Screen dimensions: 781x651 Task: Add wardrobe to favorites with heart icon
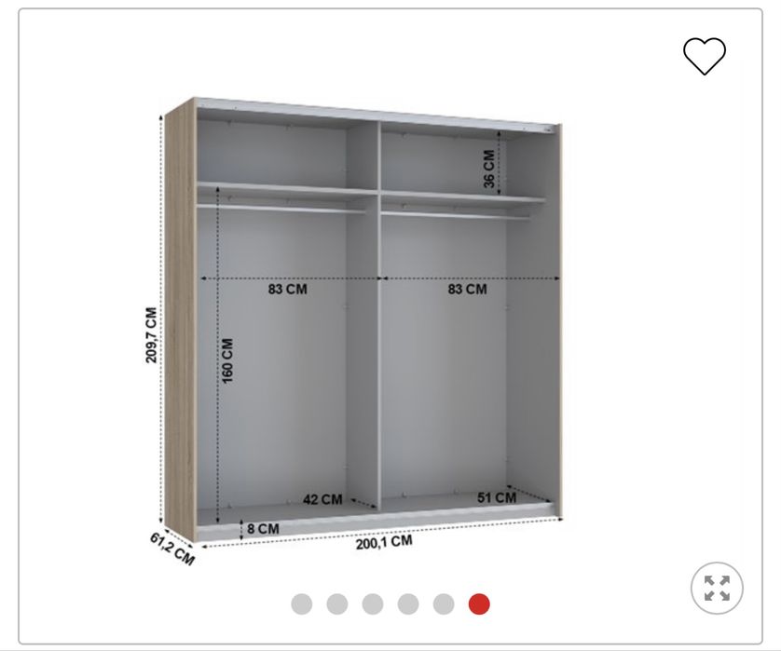705,56
